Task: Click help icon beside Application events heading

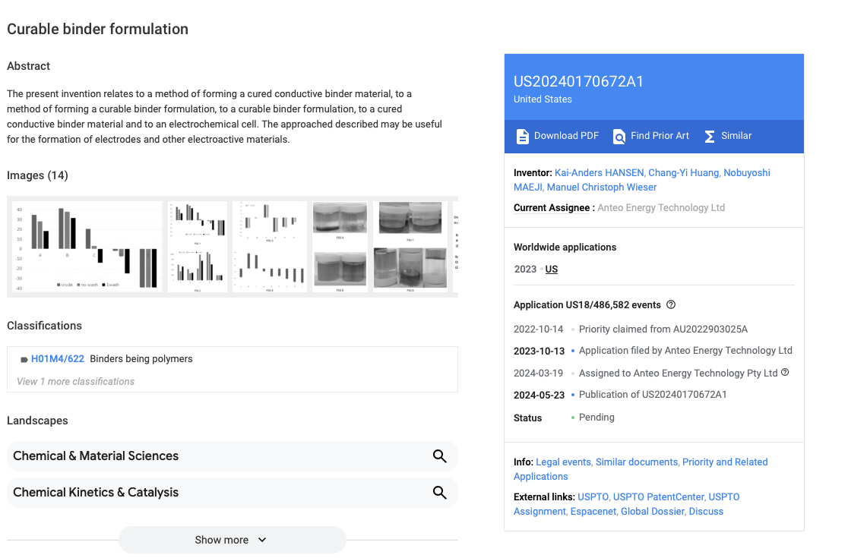Action: (x=671, y=304)
